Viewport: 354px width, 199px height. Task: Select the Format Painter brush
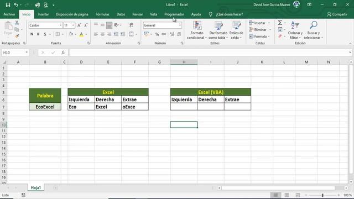pos(17,36)
